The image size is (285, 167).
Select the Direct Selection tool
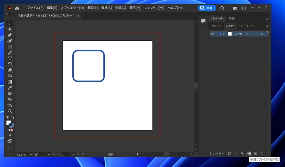tap(10, 29)
